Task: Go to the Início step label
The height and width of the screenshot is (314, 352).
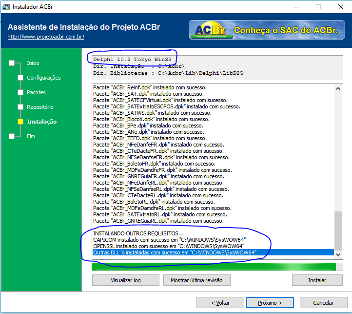Action: (33, 63)
